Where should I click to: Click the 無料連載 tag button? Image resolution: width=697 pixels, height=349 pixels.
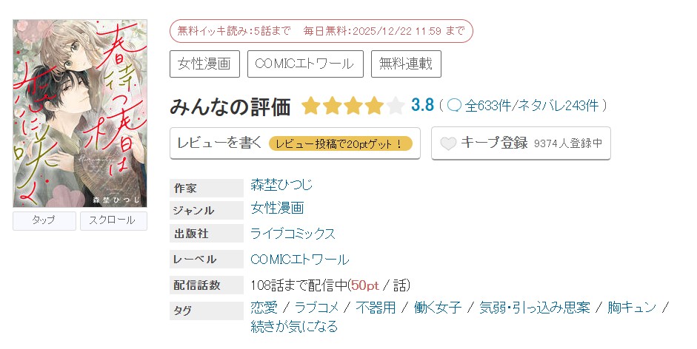coord(406,64)
